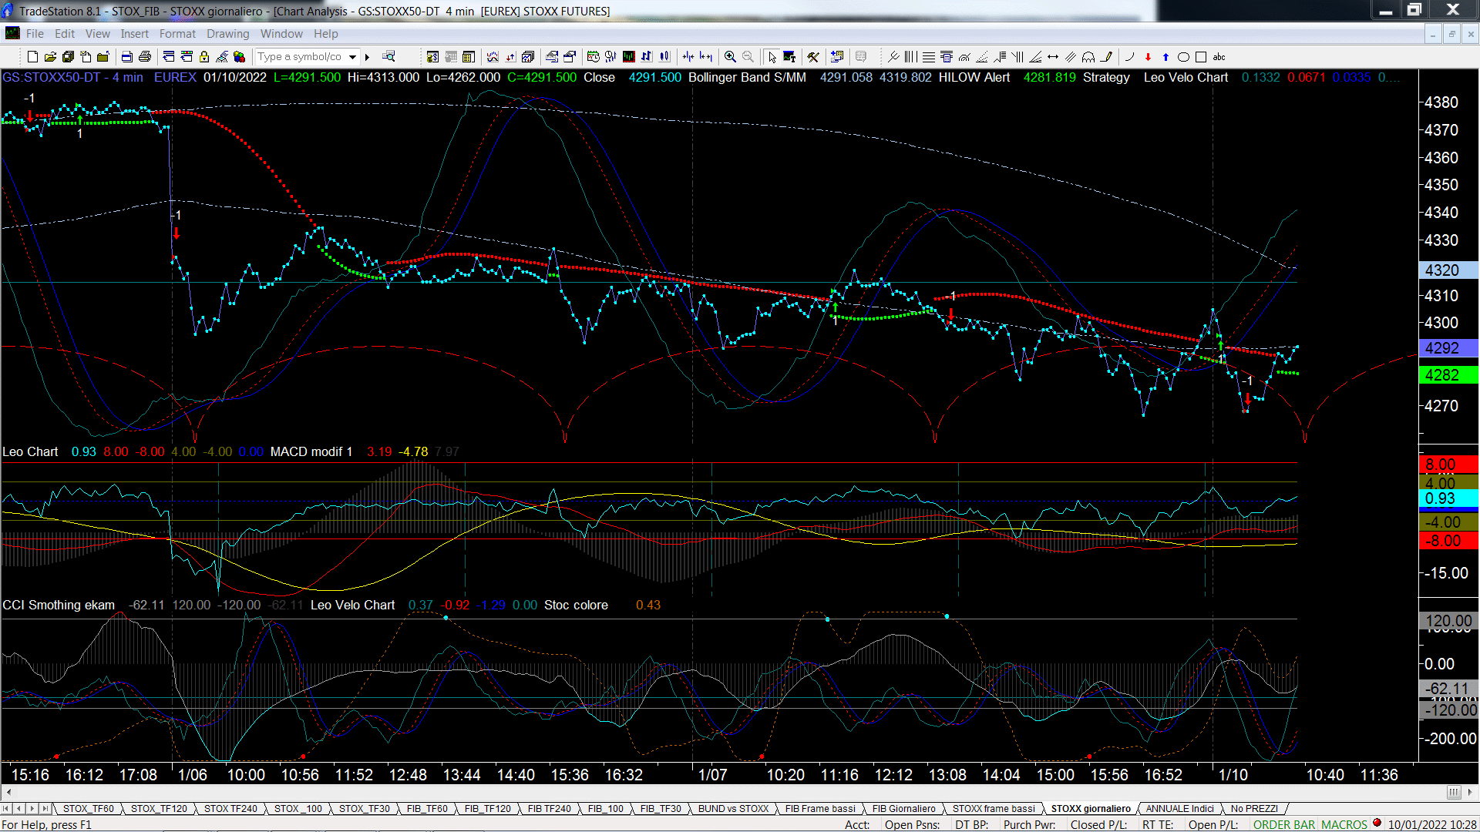Click the HILOW Alert label
The width and height of the screenshot is (1480, 832).
click(x=974, y=78)
